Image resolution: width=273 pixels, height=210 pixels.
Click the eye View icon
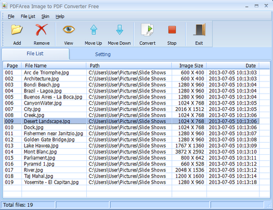click(x=69, y=30)
